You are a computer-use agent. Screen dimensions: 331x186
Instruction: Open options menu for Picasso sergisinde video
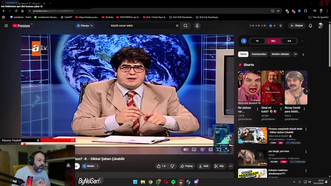[306, 129]
